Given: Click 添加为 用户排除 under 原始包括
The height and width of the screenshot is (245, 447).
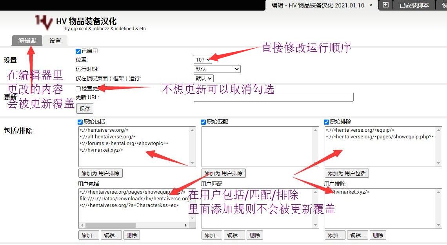Looking at the screenshot, I should coord(100,173).
